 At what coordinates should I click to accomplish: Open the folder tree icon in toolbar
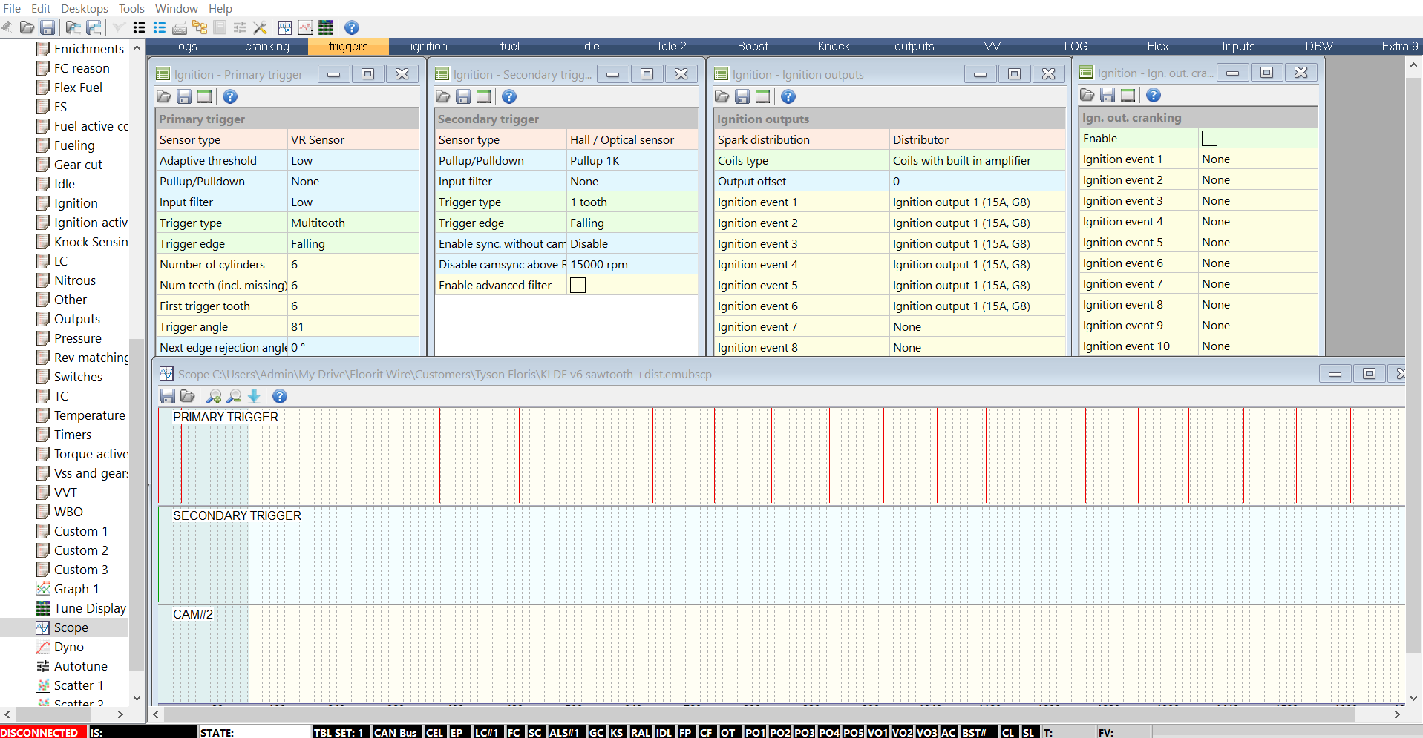pyautogui.click(x=200, y=27)
